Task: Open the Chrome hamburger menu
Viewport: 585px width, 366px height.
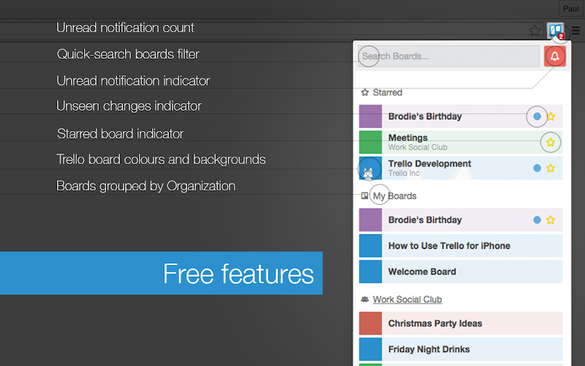Action: pos(575,31)
